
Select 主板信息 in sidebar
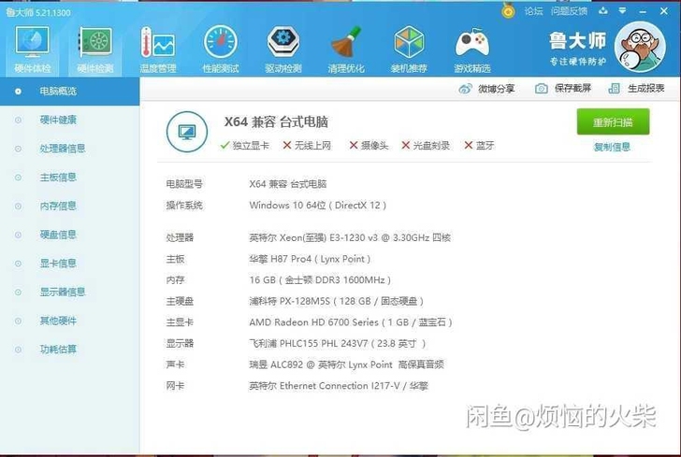point(69,177)
